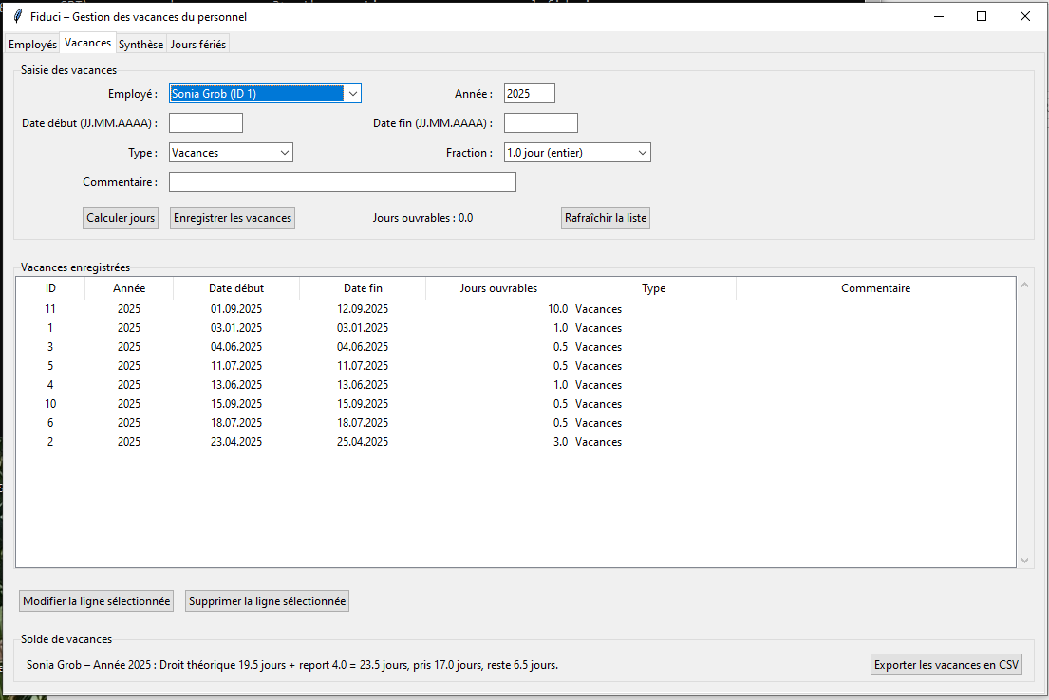This screenshot has width=1049, height=700.
Task: Open the Employé dropdown list
Action: click(352, 94)
